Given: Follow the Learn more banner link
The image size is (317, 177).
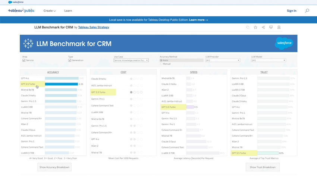Looking at the screenshot, I should (198, 20).
